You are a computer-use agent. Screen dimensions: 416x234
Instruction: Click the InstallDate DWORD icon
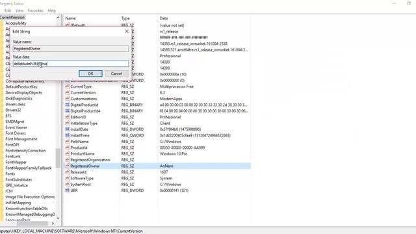(x=68, y=129)
